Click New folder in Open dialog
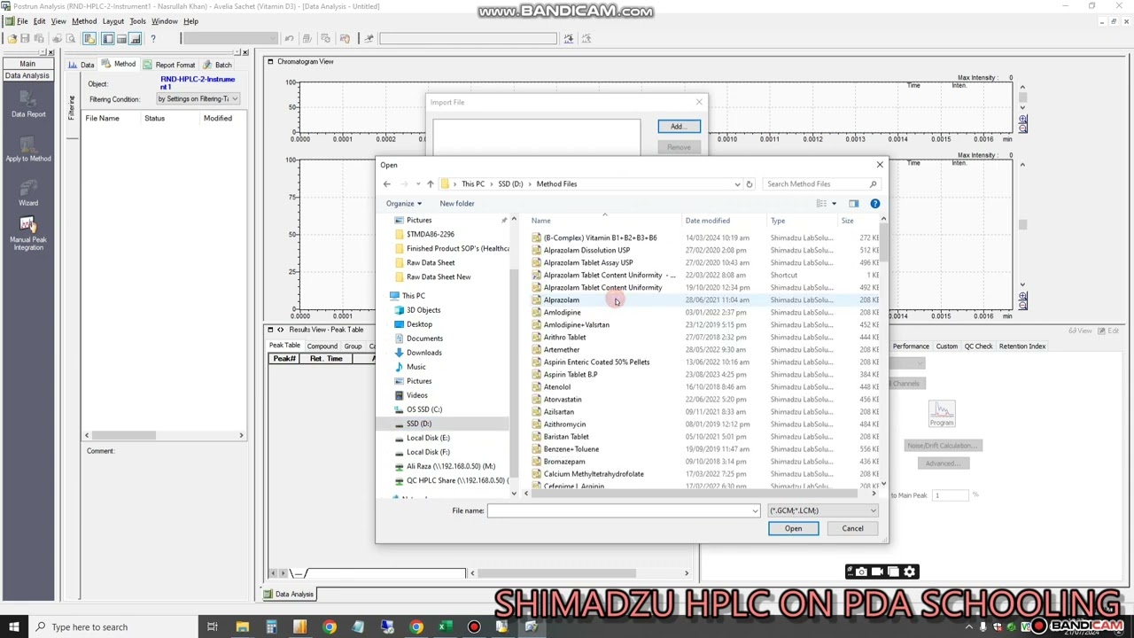This screenshot has height=638, width=1134. click(457, 204)
